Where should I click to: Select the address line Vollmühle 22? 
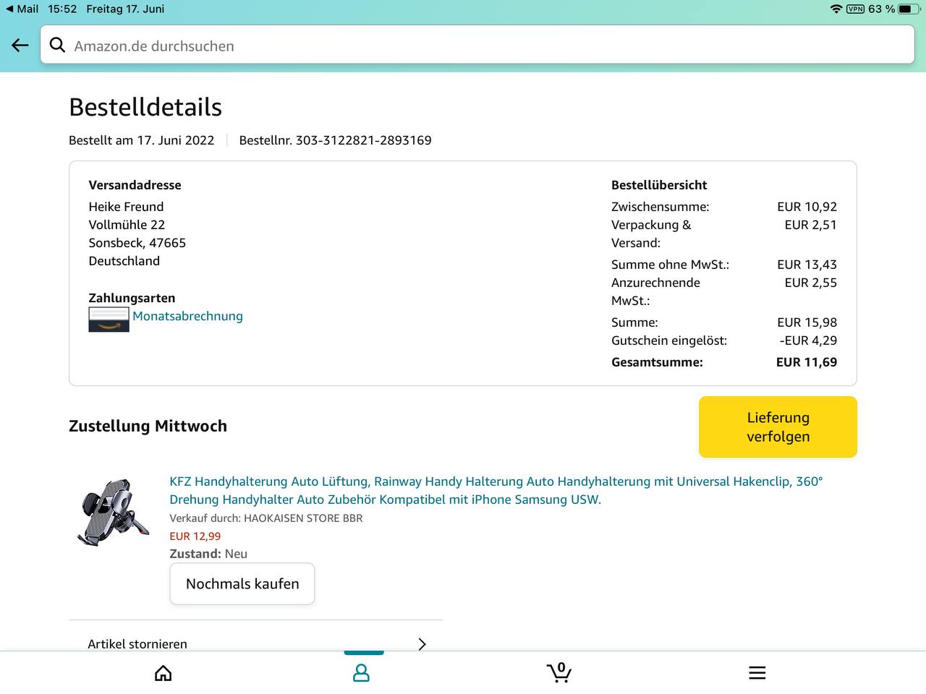(x=127, y=225)
